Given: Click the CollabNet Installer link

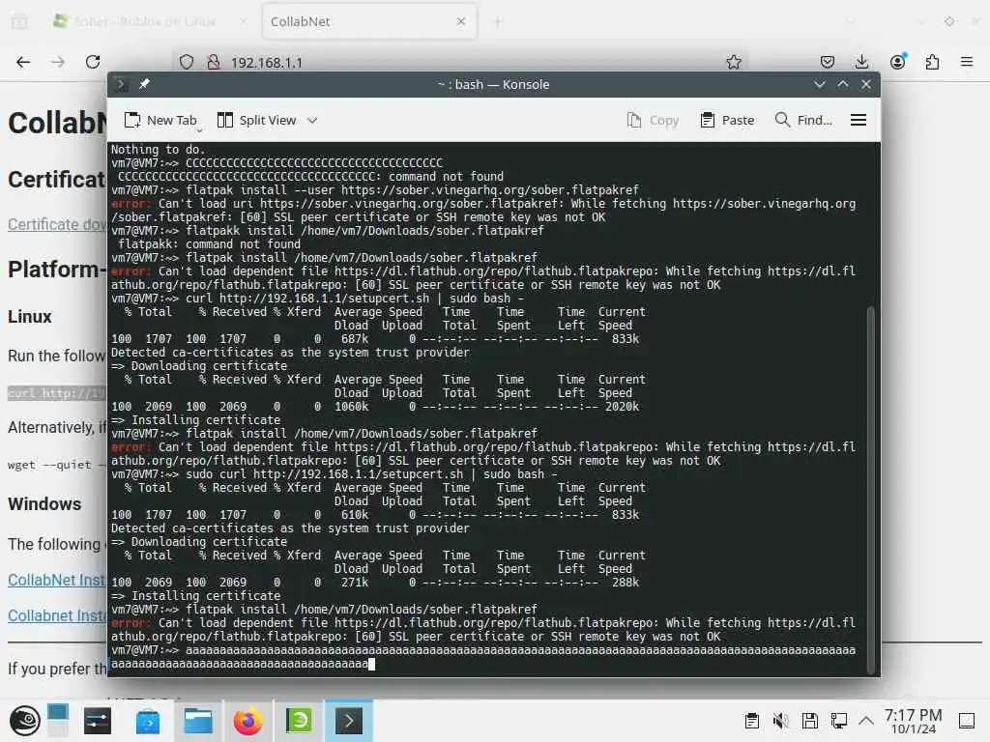Looking at the screenshot, I should (x=57, y=580).
